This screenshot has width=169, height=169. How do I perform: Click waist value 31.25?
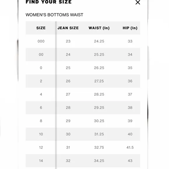[99, 134]
